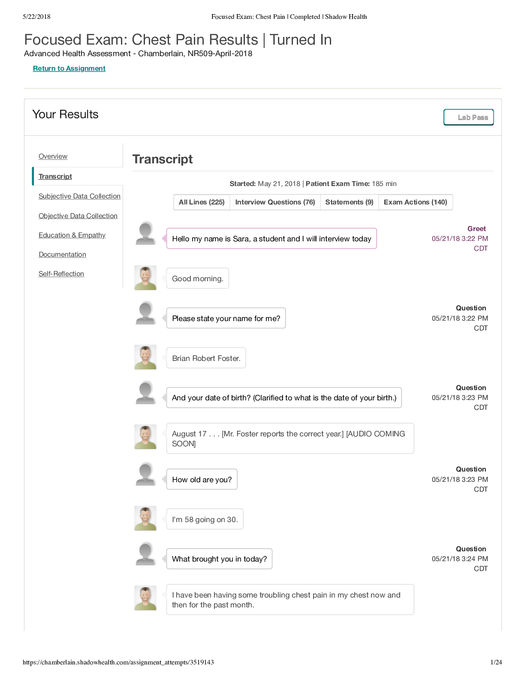Viewport: 525px width, 679px height.
Task: Open the Objective Data Collection page
Action: pos(78,216)
